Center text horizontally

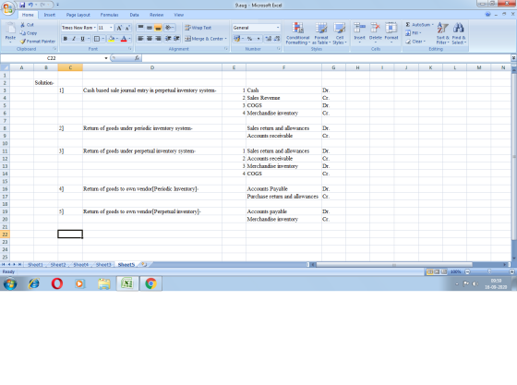point(150,39)
